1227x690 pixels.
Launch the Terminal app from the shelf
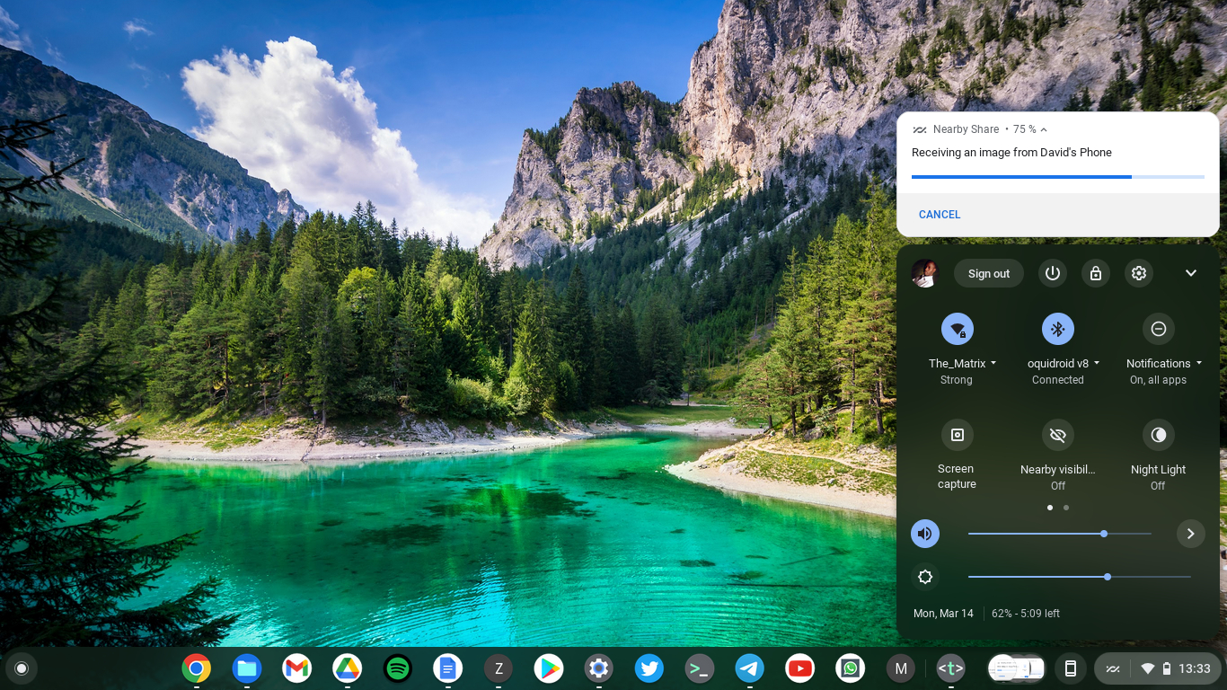coord(700,668)
